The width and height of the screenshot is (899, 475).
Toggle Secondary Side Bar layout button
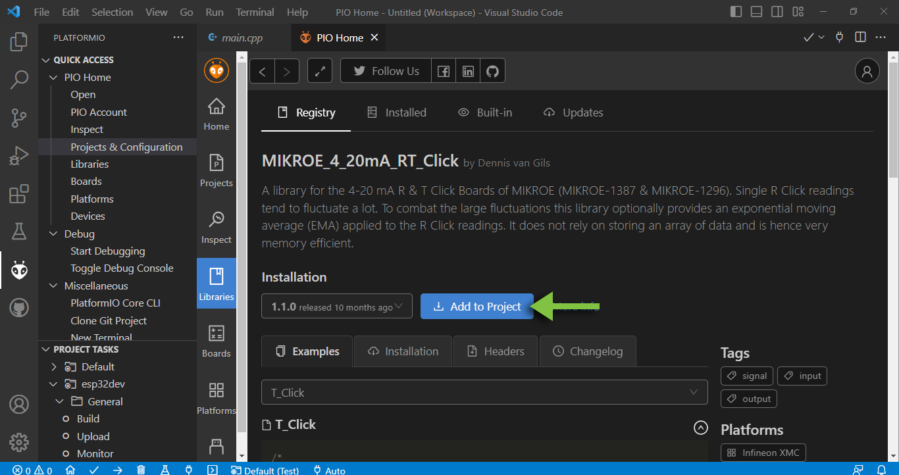[777, 12]
